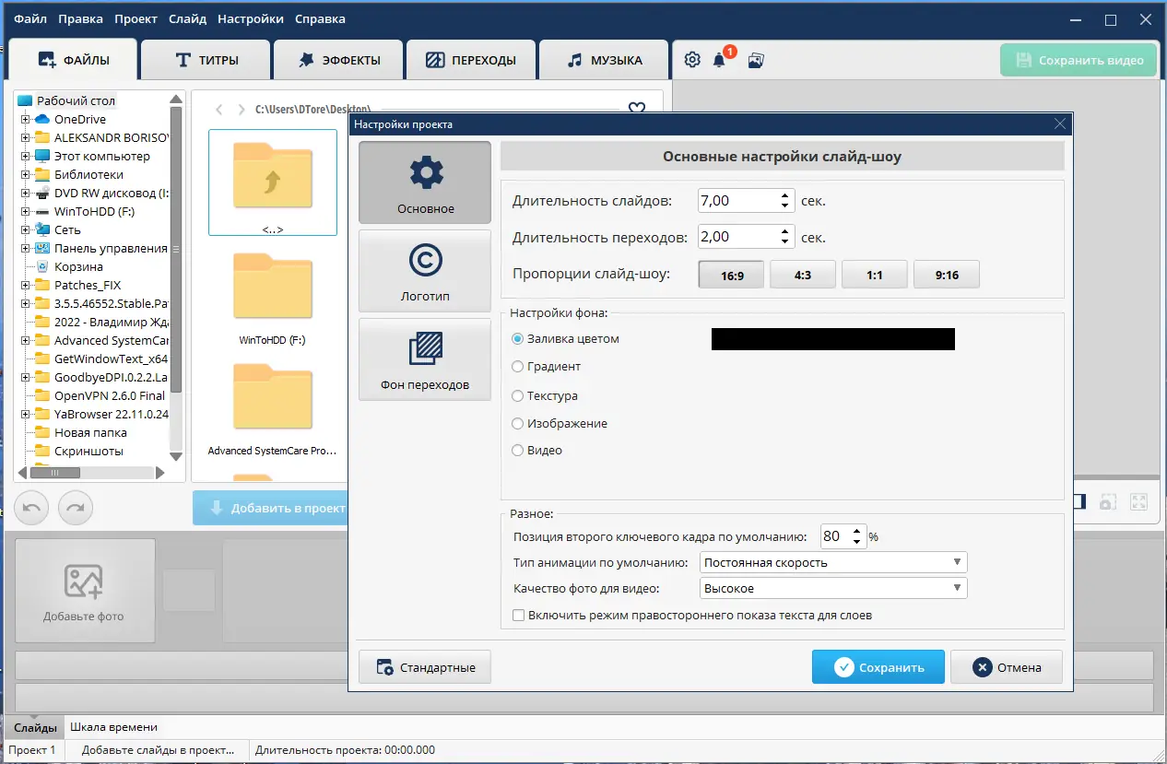
Task: Open the Логотип settings section
Action: click(x=425, y=271)
